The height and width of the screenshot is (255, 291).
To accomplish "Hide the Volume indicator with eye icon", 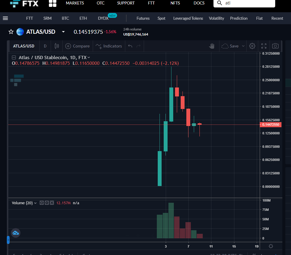I will [x=42, y=203].
